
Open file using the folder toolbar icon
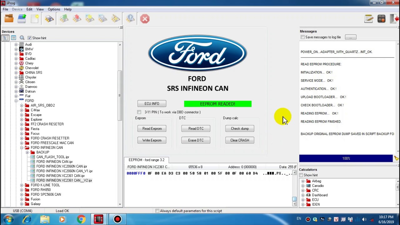tap(9, 19)
